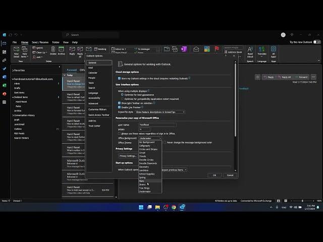Click the Send to OneNote icon
Viewport: 323px width, 242px height.
184,49
